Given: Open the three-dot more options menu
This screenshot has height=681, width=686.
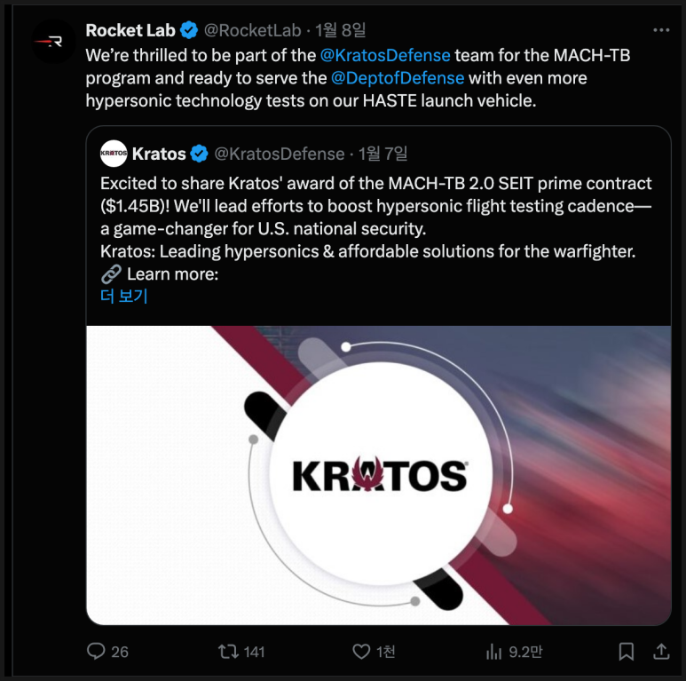Looking at the screenshot, I should coord(661,30).
